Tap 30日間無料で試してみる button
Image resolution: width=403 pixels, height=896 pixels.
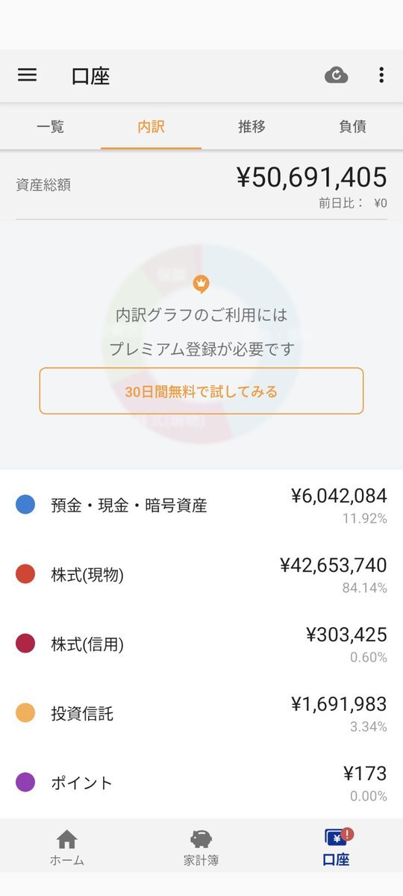(x=201, y=391)
